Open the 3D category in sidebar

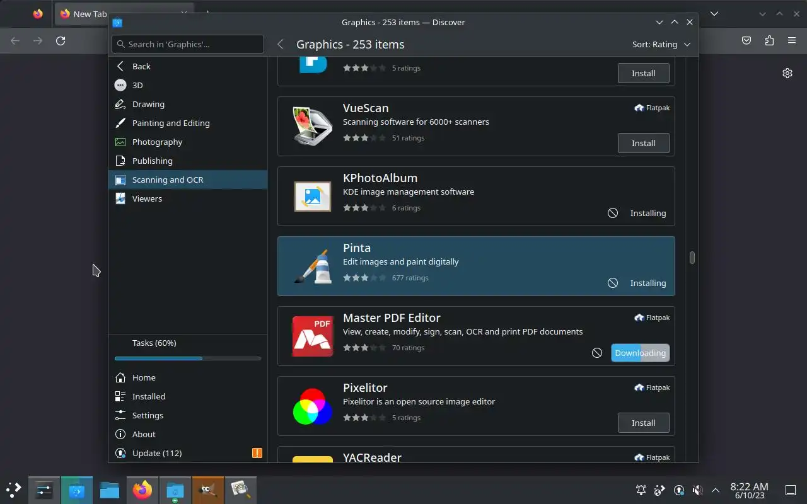[x=188, y=85]
